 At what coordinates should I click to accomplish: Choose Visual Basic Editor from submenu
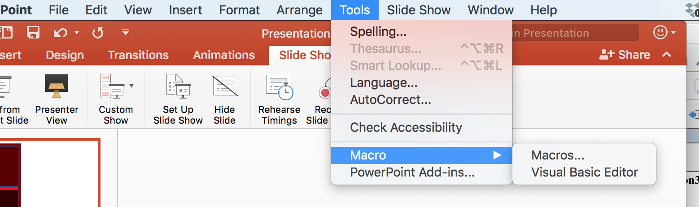pos(584,172)
